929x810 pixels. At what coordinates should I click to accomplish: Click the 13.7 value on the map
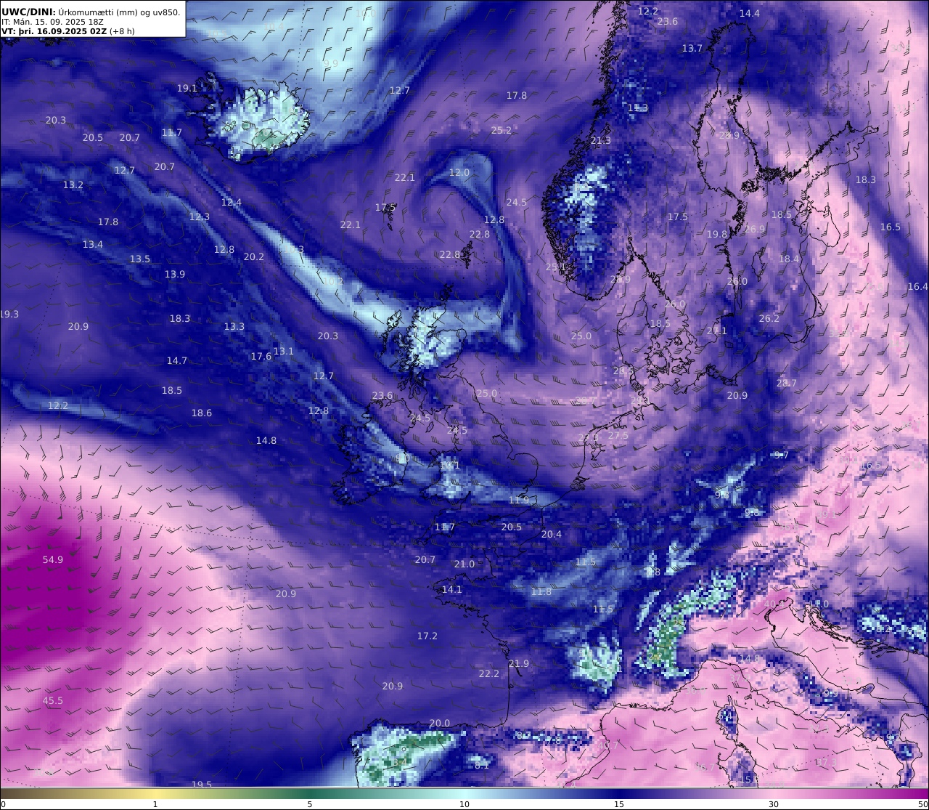pyautogui.click(x=692, y=48)
